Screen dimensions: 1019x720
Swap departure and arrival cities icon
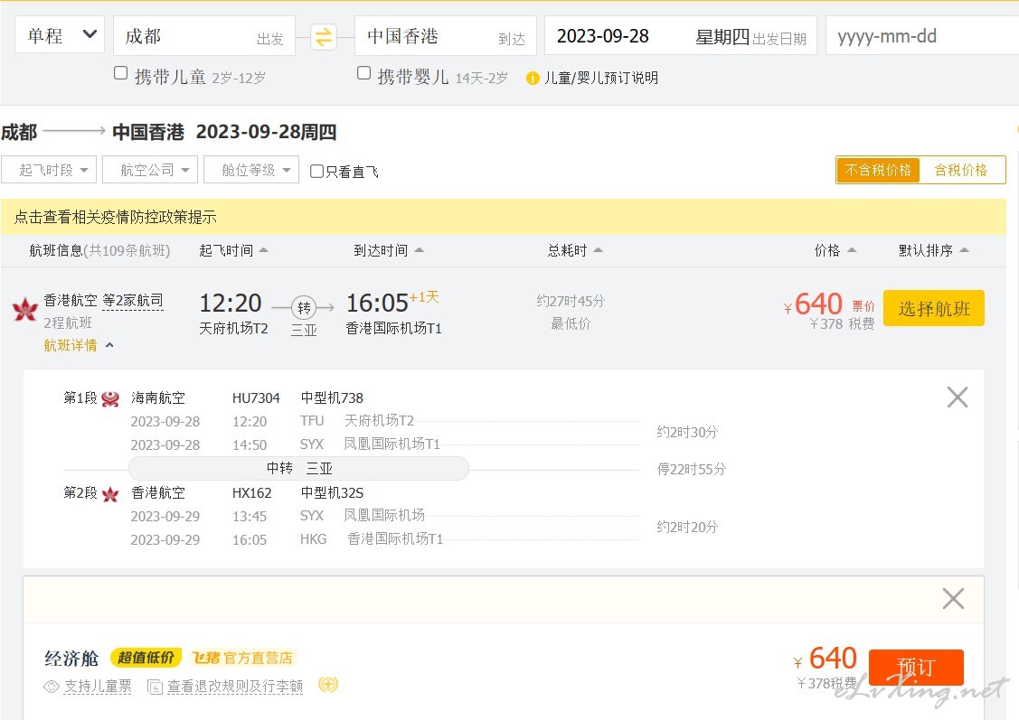pyautogui.click(x=323, y=36)
